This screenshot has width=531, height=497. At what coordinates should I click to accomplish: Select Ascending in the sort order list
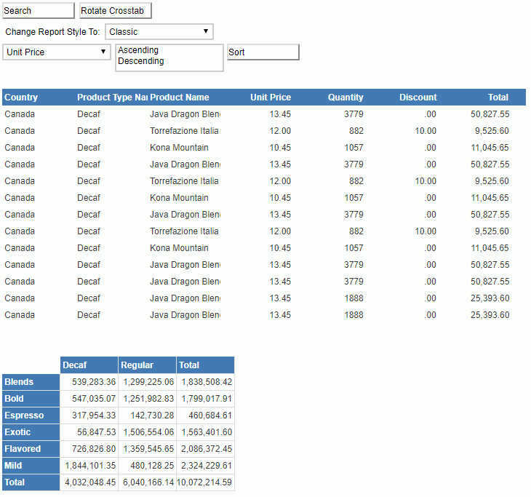138,50
